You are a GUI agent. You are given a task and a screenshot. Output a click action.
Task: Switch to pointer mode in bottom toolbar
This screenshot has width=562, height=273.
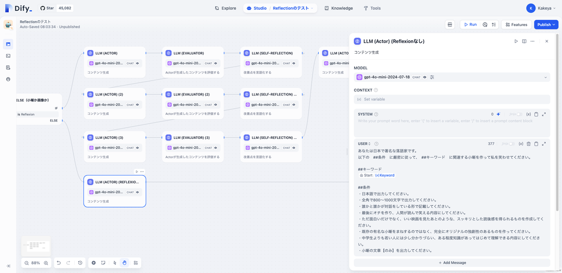[x=114, y=263]
